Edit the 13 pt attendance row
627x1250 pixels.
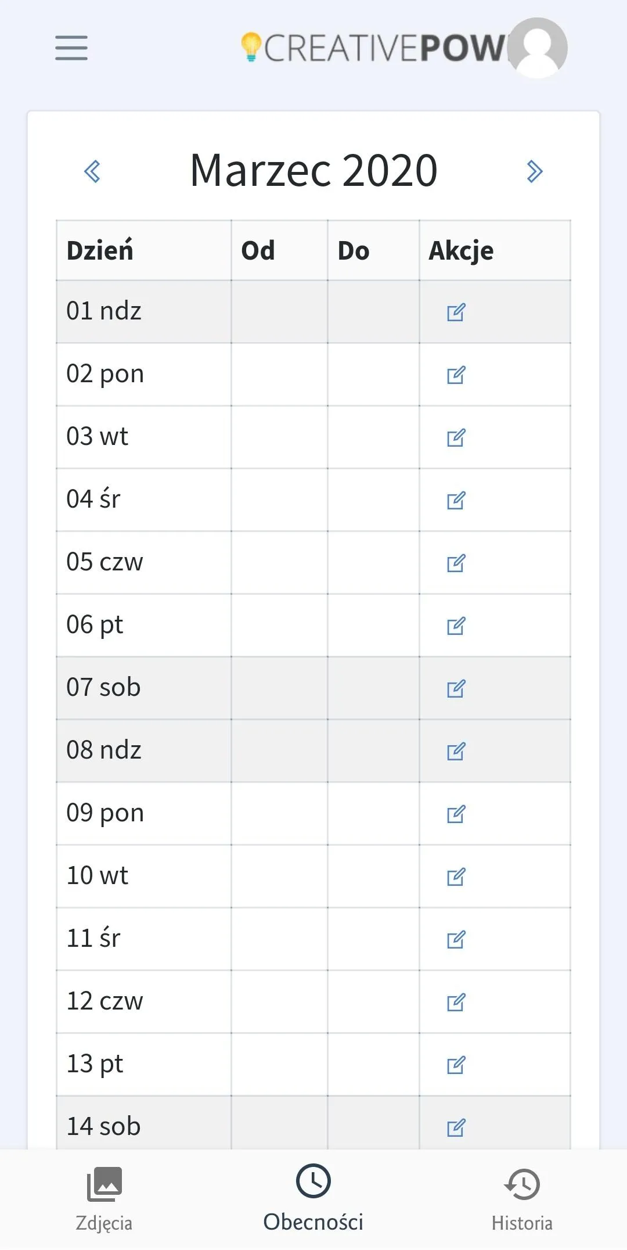coord(456,1065)
